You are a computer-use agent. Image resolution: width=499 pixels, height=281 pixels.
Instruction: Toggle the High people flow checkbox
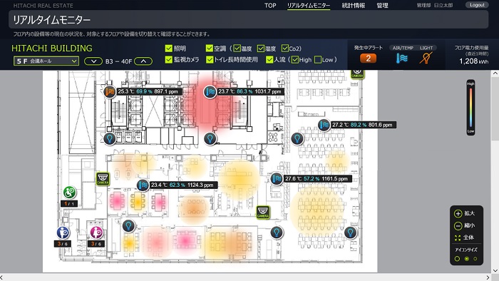[x=295, y=59]
